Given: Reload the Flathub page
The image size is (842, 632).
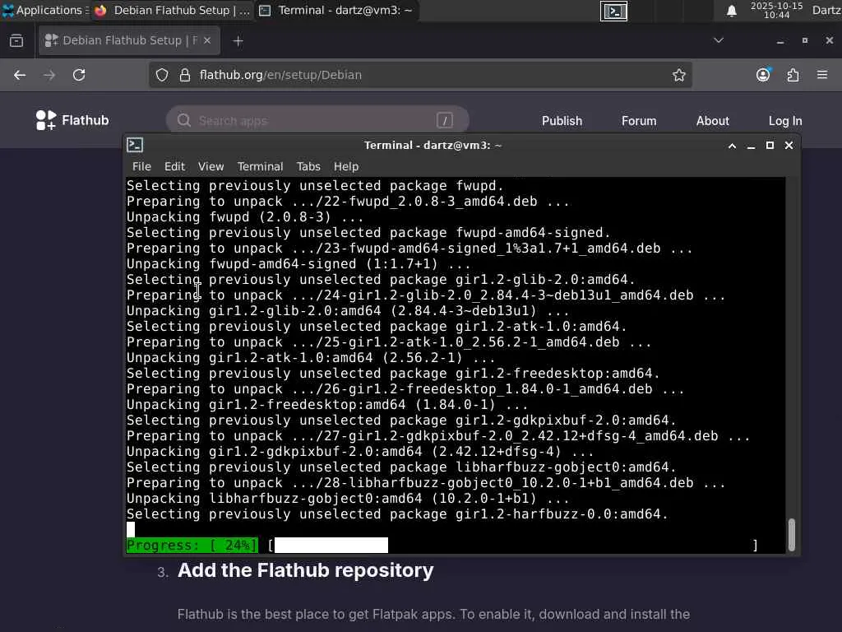Looking at the screenshot, I should point(79,75).
